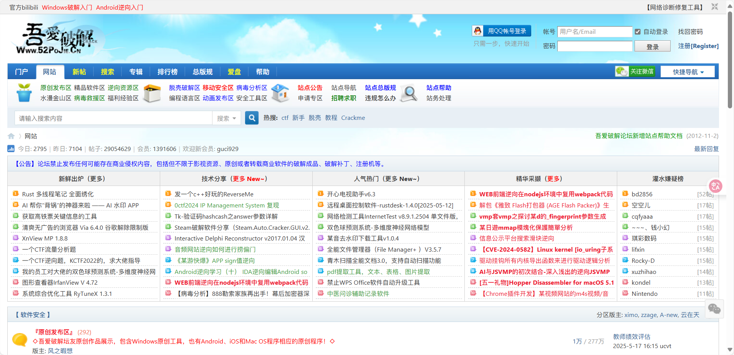Click moderator 风之暇想 link
Image resolution: width=734 pixels, height=355 pixels.
(x=60, y=351)
